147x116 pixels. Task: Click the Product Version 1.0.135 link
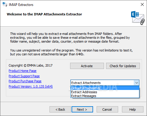click(31, 86)
